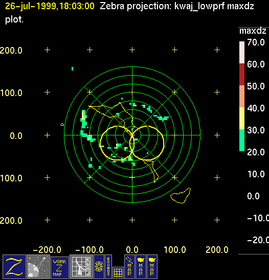Click the maxdz color bar title
The image size is (269, 280).
[x=253, y=31]
